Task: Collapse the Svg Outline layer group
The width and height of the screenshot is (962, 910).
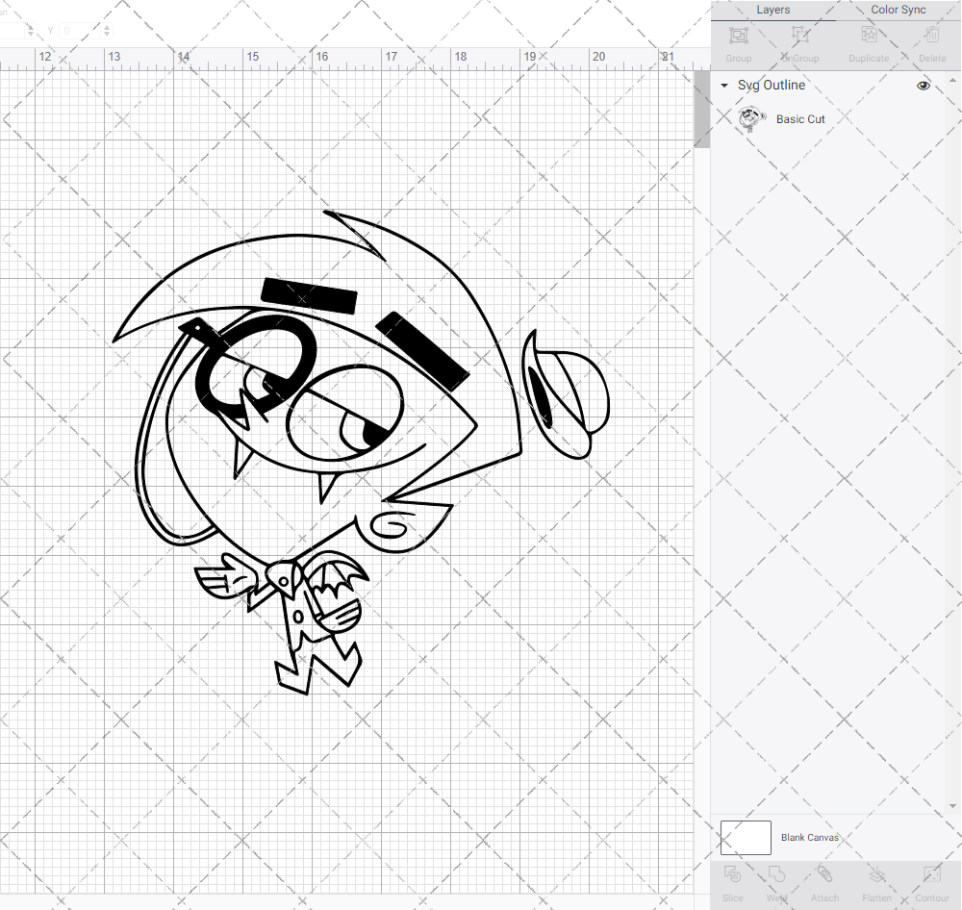Action: tap(723, 85)
